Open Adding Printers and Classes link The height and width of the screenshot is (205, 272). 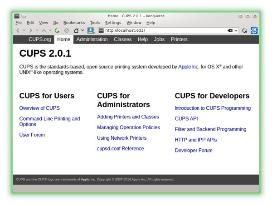pyautogui.click(x=128, y=117)
